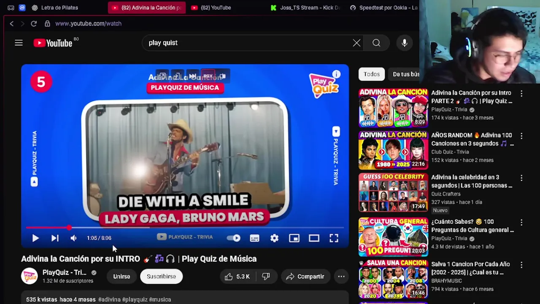This screenshot has width=540, height=304.
Task: Switch to Speedtest por Ookla tab
Action: [x=384, y=8]
